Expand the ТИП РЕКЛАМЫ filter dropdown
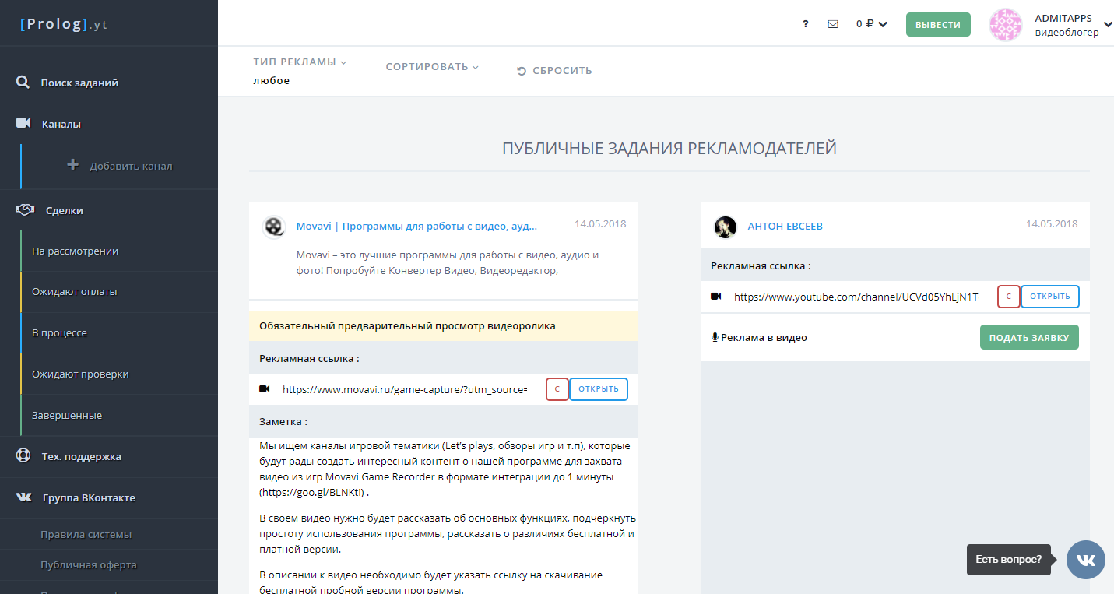The height and width of the screenshot is (594, 1114). click(x=298, y=62)
